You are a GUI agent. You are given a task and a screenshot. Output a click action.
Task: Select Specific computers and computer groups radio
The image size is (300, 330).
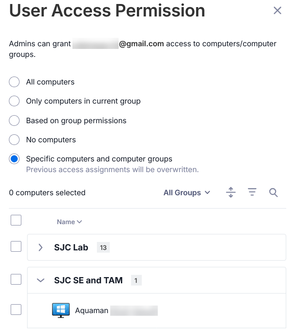14,159
